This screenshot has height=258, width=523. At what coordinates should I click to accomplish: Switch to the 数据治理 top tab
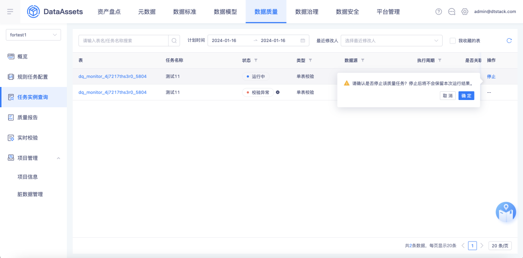pyautogui.click(x=307, y=12)
